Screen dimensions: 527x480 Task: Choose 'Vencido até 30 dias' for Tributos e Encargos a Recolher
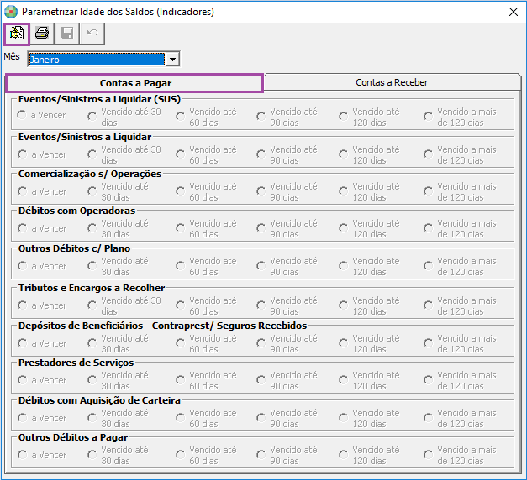click(92, 305)
